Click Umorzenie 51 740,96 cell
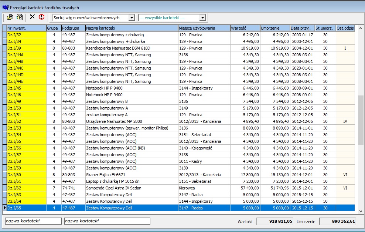This screenshot has width=365, height=232. click(x=275, y=188)
